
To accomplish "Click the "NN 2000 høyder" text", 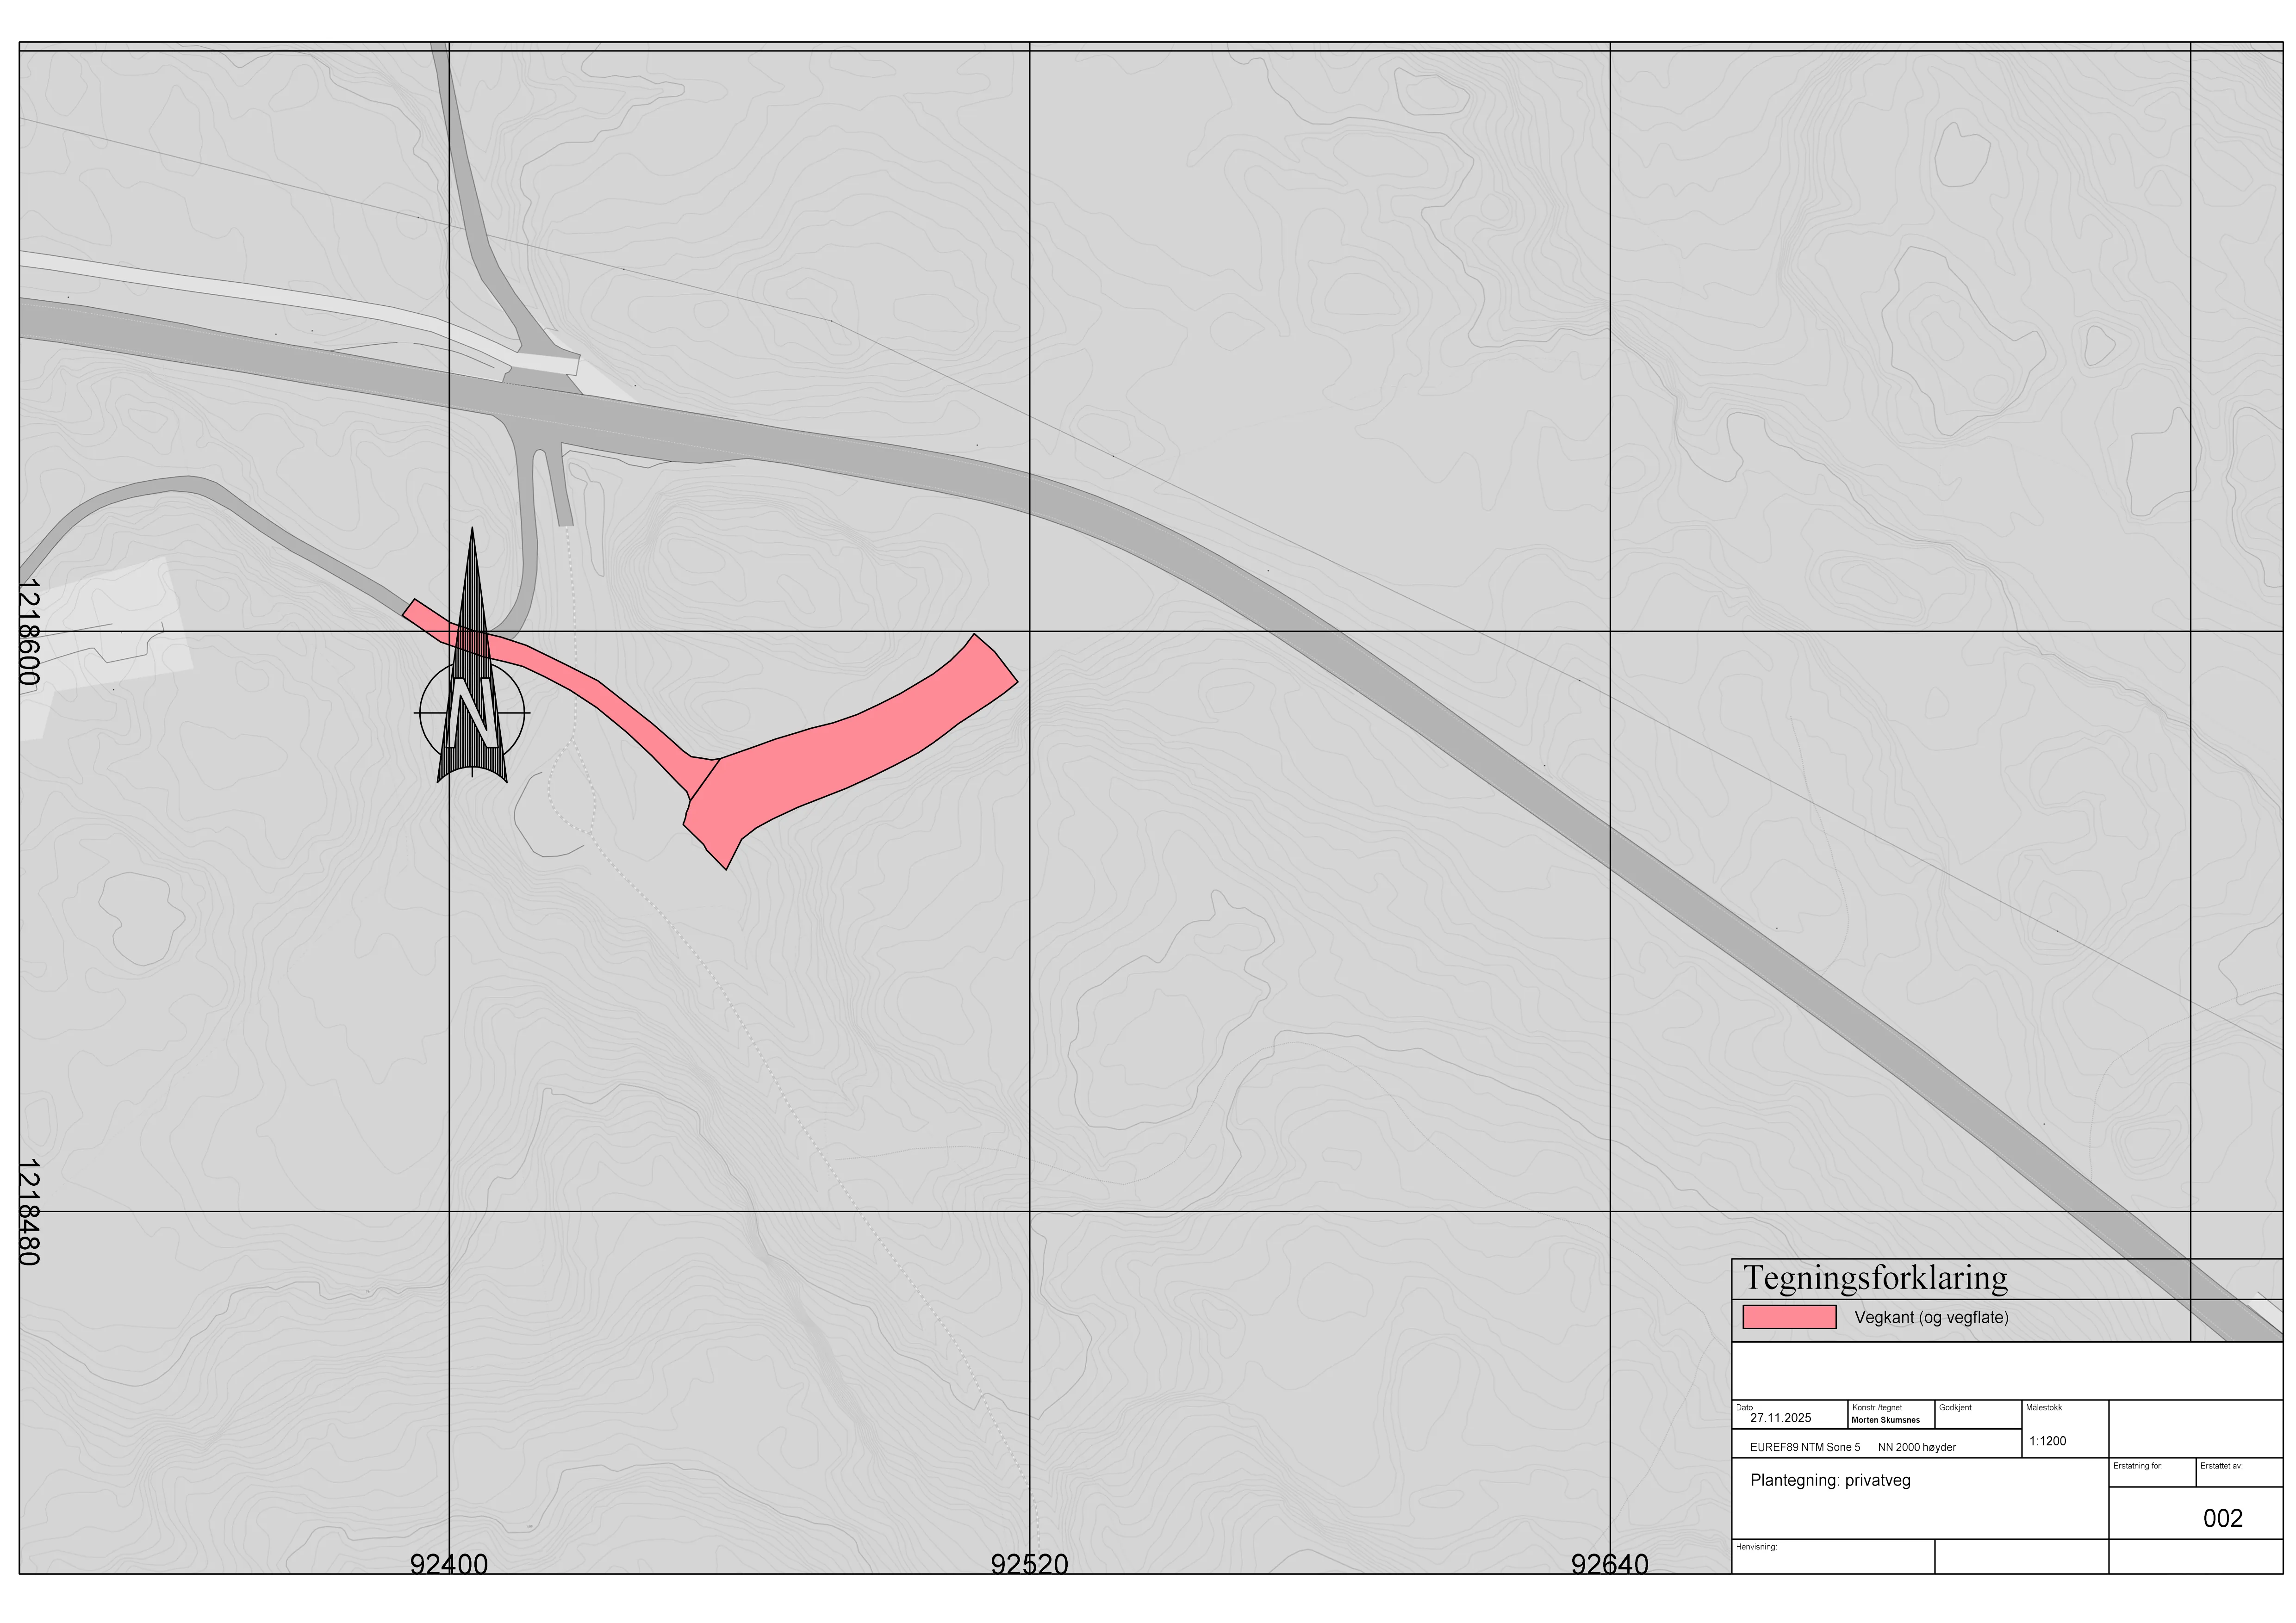I will click(1917, 1447).
